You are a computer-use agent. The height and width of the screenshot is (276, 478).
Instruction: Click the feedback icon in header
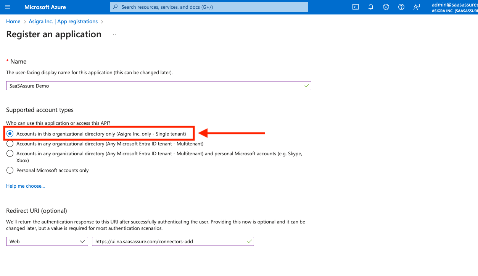pos(416,7)
